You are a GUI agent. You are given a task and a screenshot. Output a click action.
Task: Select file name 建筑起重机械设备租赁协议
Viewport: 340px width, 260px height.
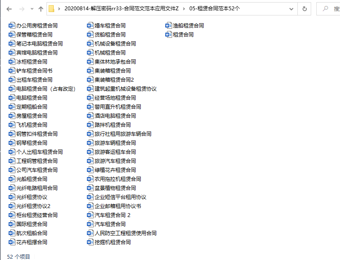(126, 89)
